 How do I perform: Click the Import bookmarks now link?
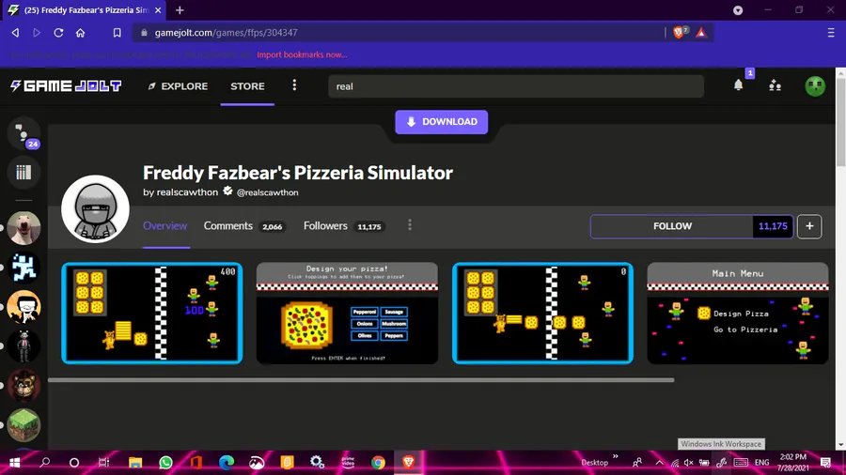(302, 55)
